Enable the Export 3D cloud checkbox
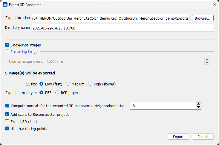219x145 pixels. (7, 121)
